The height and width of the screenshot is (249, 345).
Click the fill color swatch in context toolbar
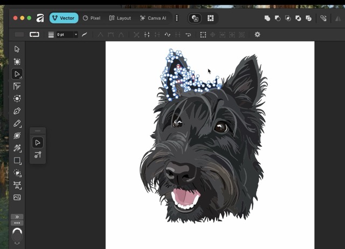pyautogui.click(x=19, y=34)
